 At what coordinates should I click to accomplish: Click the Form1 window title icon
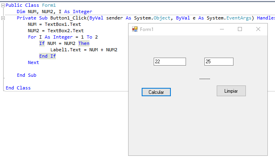[135, 29]
